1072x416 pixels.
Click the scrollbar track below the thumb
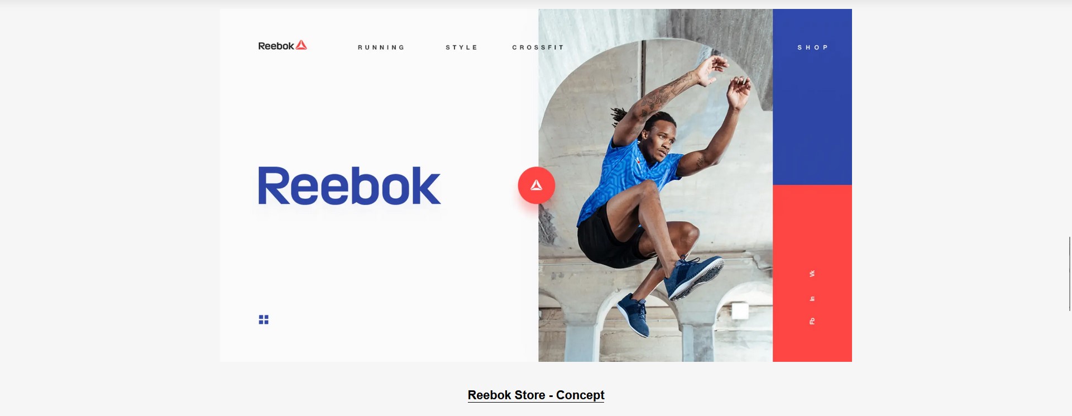pos(1070,363)
